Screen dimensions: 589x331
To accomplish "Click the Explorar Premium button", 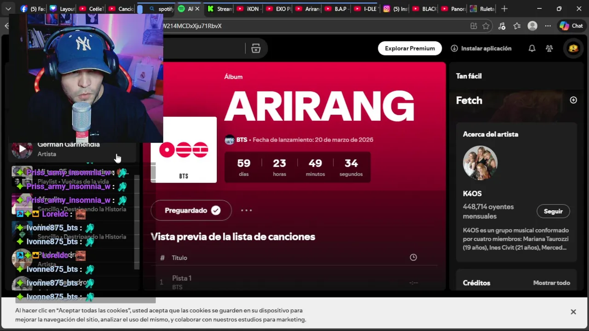I will pos(410,48).
